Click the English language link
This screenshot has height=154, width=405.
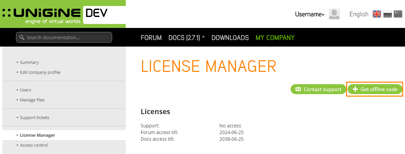click(x=359, y=14)
